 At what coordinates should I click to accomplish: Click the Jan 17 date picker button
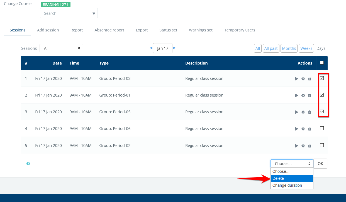pos(163,48)
